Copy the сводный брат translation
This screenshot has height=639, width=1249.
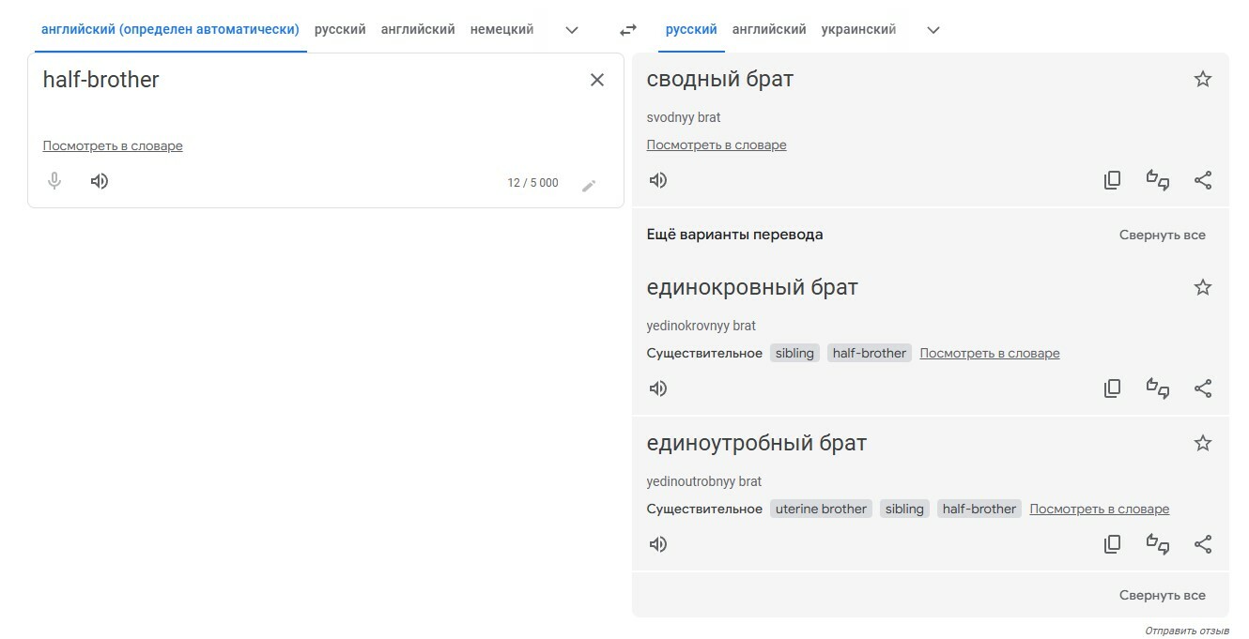point(1112,180)
